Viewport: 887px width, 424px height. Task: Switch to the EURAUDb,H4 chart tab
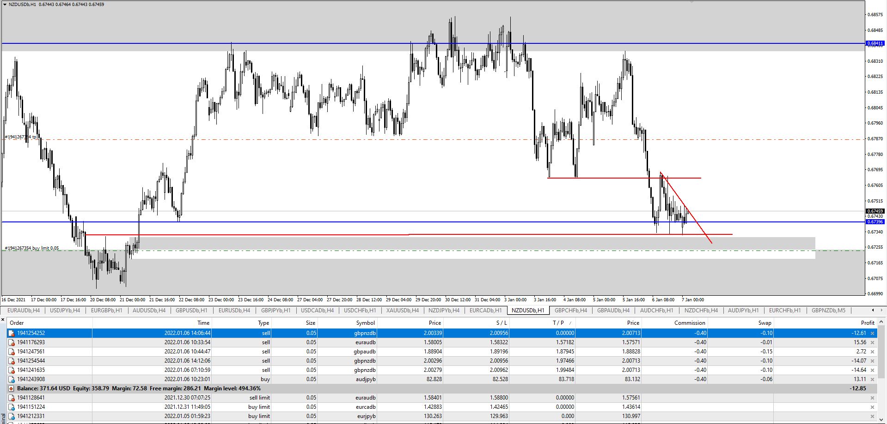[x=24, y=311]
